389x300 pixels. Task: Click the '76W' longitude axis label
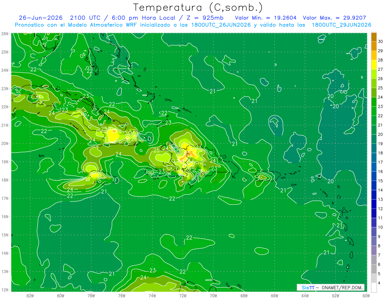(x=122, y=295)
